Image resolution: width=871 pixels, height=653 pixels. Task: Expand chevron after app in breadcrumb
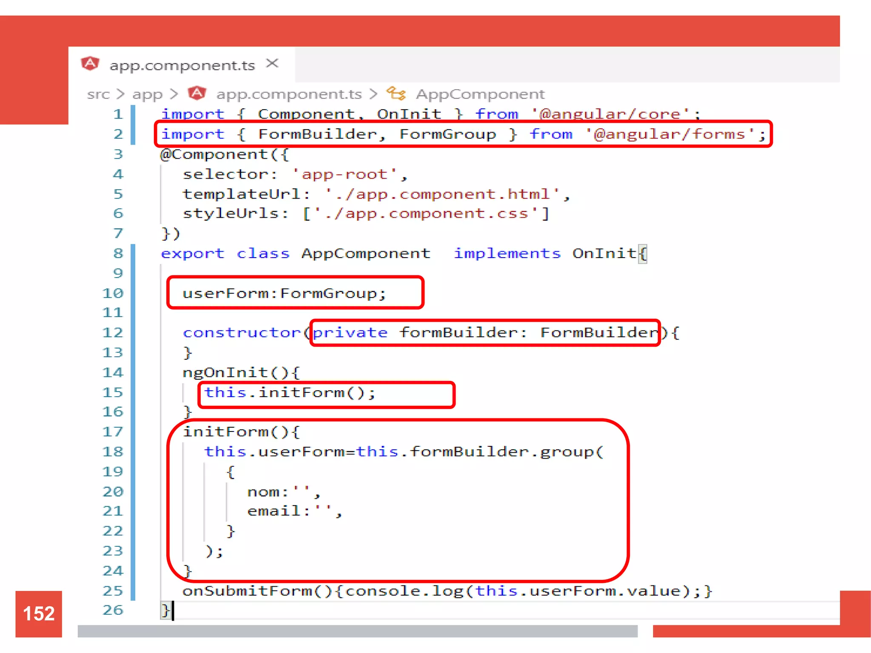click(x=174, y=94)
